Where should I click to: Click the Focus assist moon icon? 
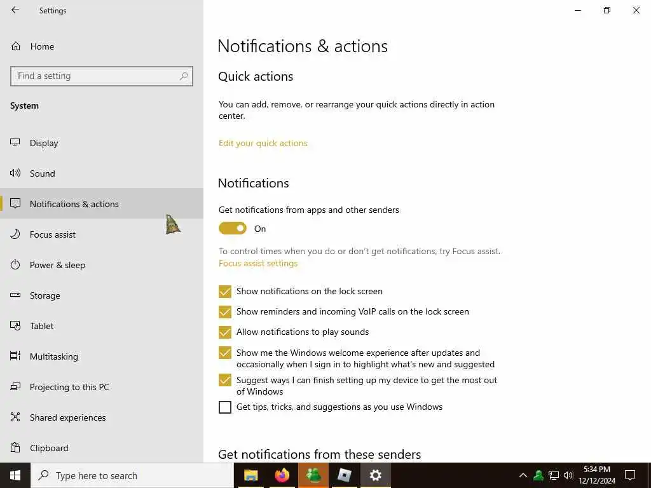[15, 234]
